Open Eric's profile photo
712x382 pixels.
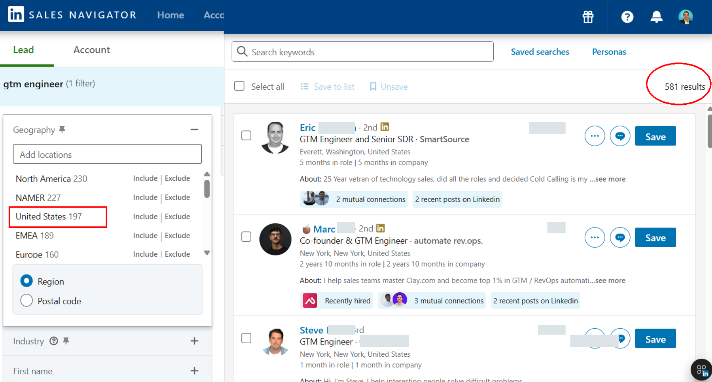click(275, 138)
